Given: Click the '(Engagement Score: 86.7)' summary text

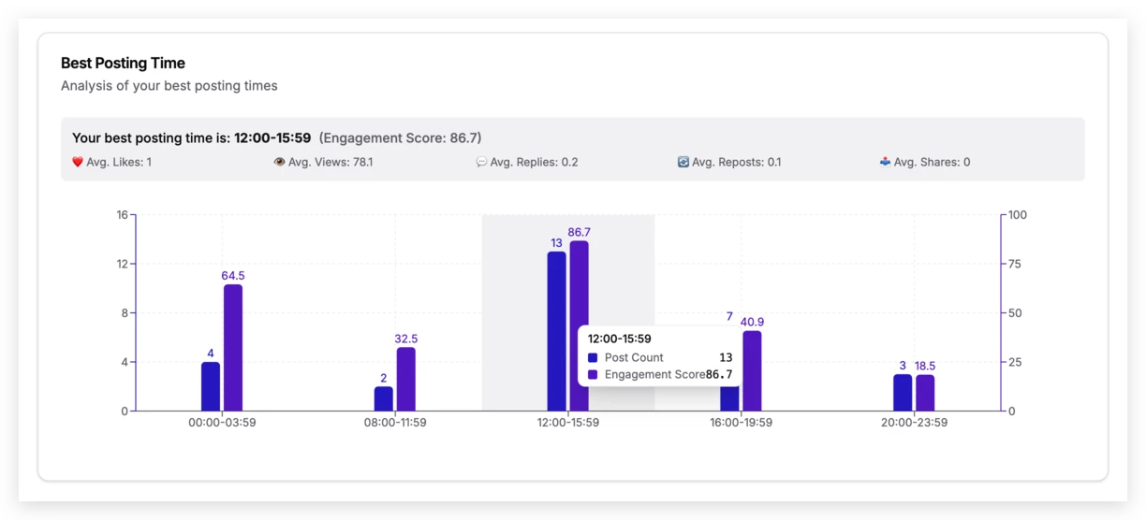Looking at the screenshot, I should point(401,137).
